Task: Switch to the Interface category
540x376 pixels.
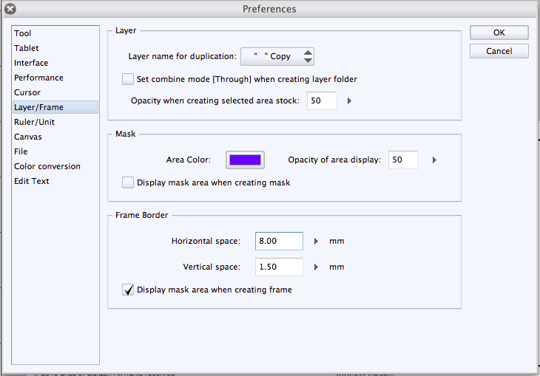Action: tap(31, 63)
